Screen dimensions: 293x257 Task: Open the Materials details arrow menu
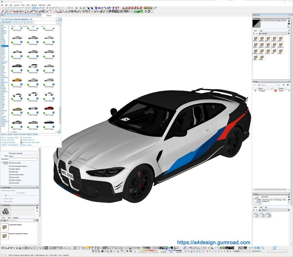click(x=289, y=34)
